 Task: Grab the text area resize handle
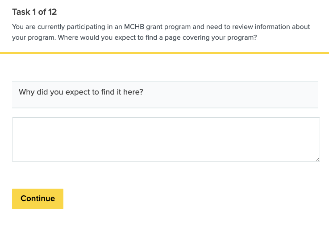click(317, 159)
